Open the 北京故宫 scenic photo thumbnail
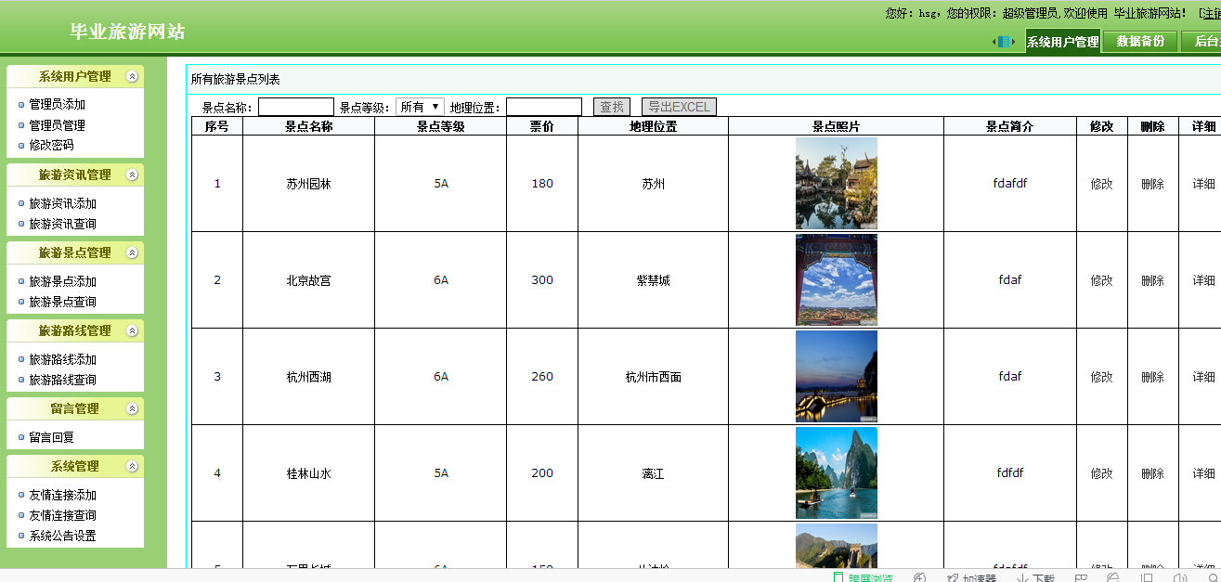This screenshot has height=582, width=1221. pos(837,279)
